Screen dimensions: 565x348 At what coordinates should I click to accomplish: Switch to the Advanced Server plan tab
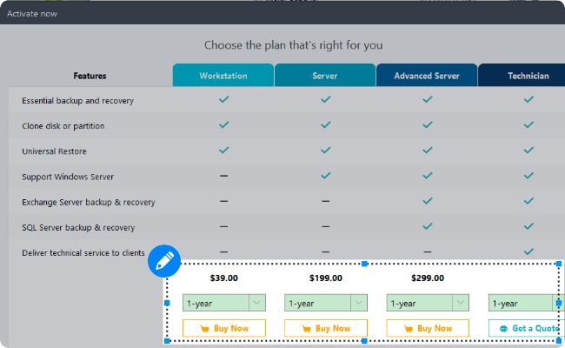[427, 76]
